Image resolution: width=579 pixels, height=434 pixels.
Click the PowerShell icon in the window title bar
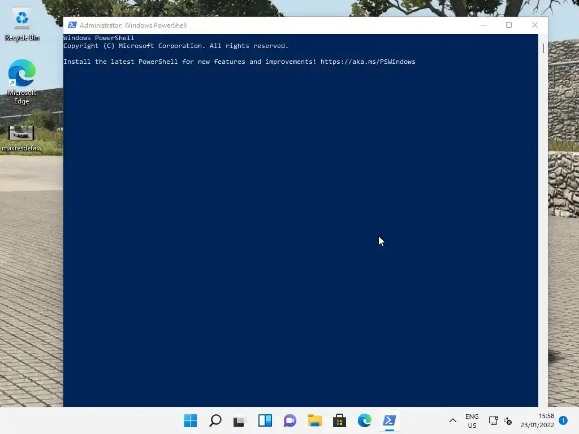pos(72,25)
